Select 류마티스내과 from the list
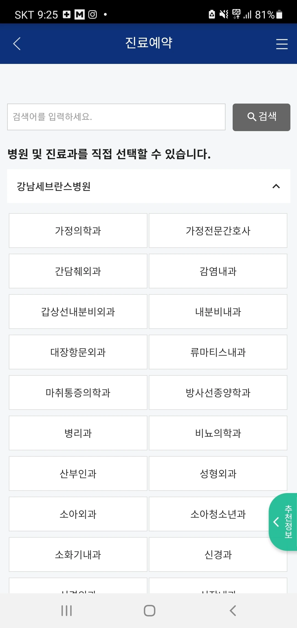The height and width of the screenshot is (628, 297). (x=218, y=352)
